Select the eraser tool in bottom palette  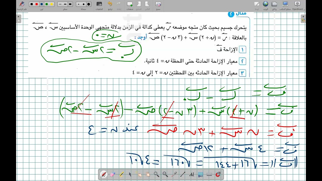(x=112, y=174)
